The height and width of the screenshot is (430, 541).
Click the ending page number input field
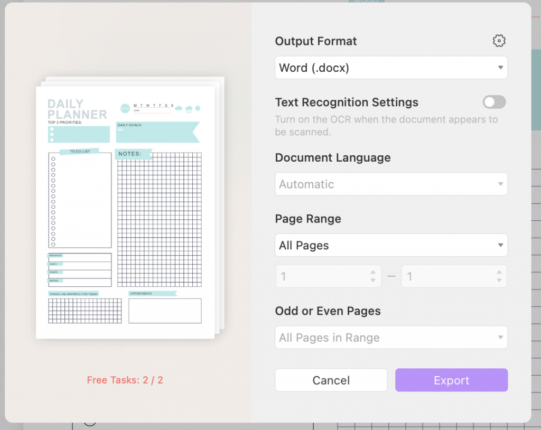click(444, 276)
